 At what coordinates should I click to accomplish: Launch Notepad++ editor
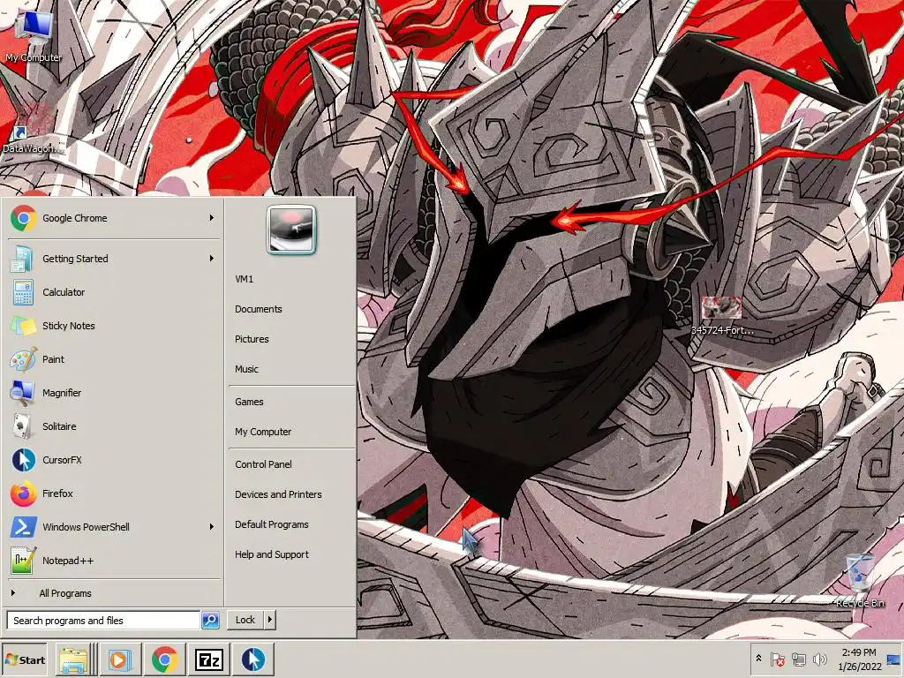[x=114, y=561]
